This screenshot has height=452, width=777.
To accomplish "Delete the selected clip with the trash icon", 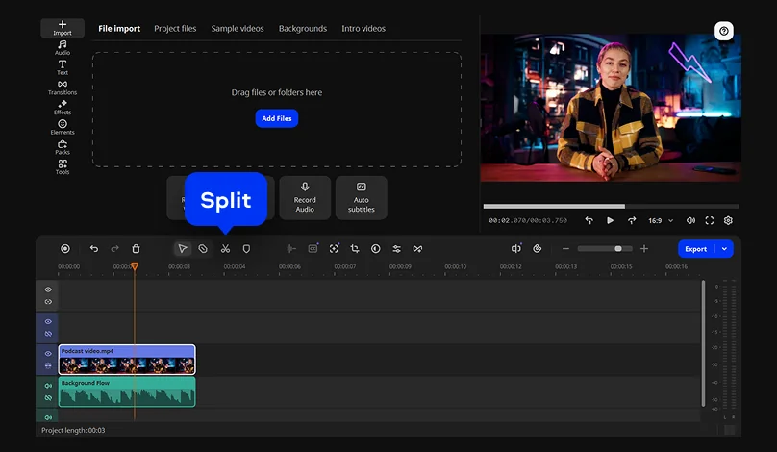I will click(x=136, y=249).
